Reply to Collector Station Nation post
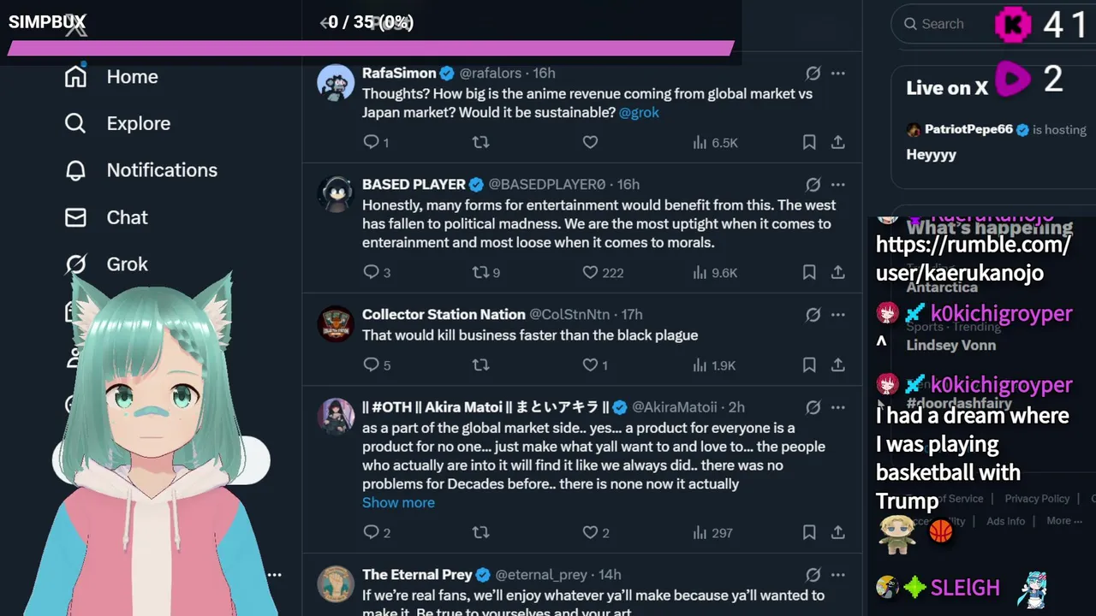 (x=372, y=365)
